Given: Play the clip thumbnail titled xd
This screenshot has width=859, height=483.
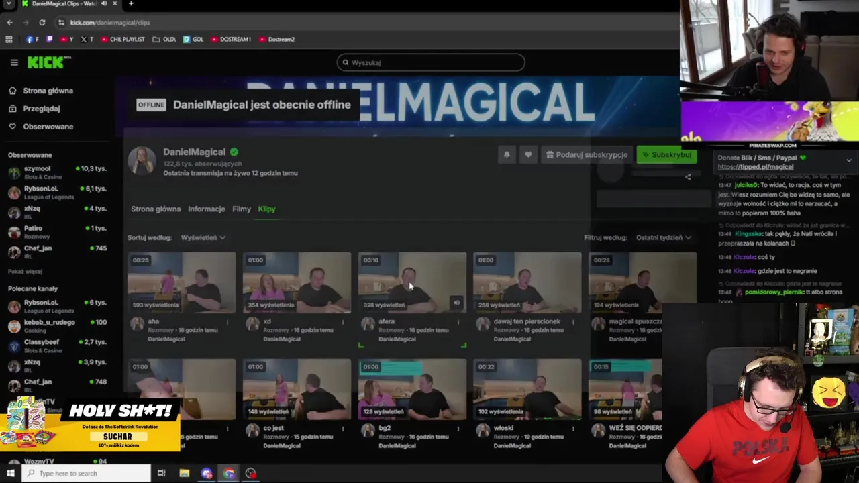Looking at the screenshot, I should [297, 282].
